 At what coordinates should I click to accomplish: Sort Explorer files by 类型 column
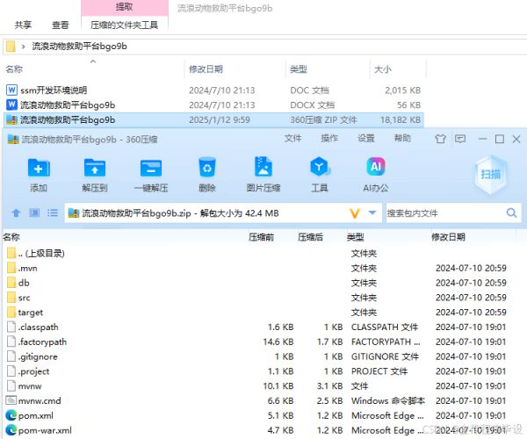pyautogui.click(x=298, y=69)
